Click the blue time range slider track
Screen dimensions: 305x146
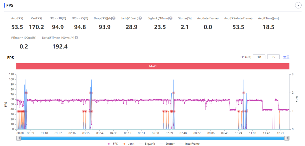point(153,138)
